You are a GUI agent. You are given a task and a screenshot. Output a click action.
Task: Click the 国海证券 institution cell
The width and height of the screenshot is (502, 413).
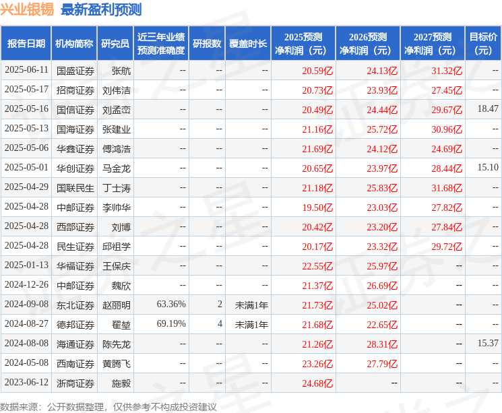click(75, 129)
